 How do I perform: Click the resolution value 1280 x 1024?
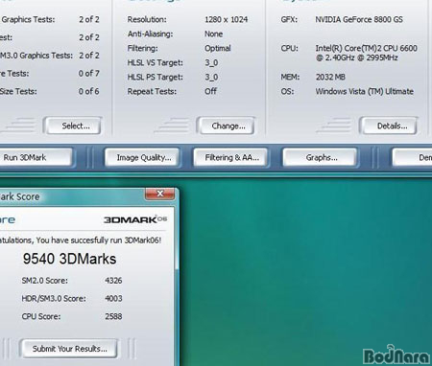click(x=227, y=19)
